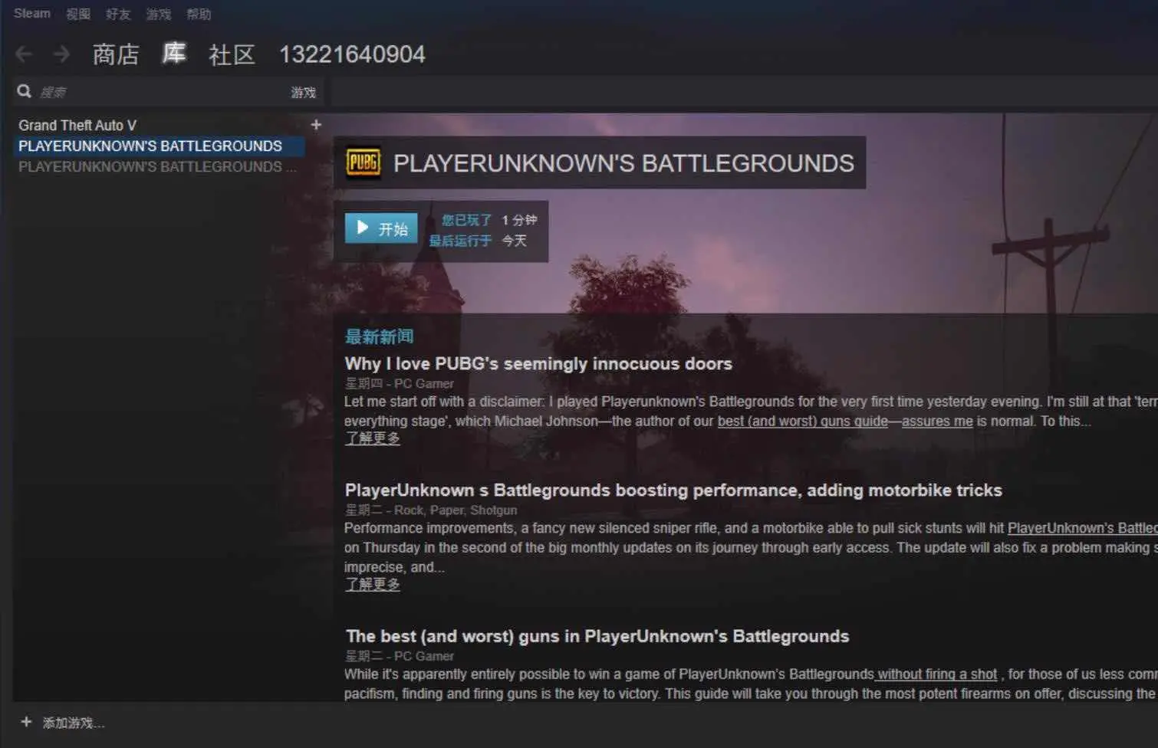Viewport: 1158px width, 748px height.
Task: Click 了解更多 under the doors article
Action: [x=372, y=438]
